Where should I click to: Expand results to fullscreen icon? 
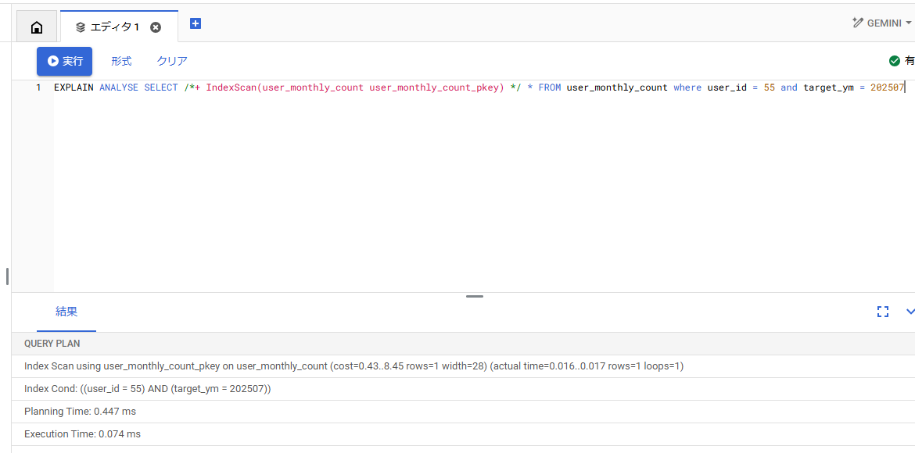[x=883, y=312]
